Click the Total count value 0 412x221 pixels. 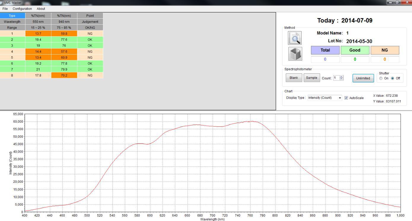point(325,59)
